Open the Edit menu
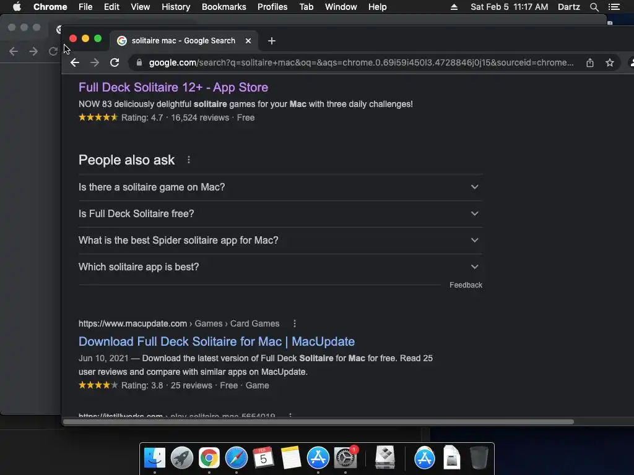The height and width of the screenshot is (475, 634). pos(111,7)
